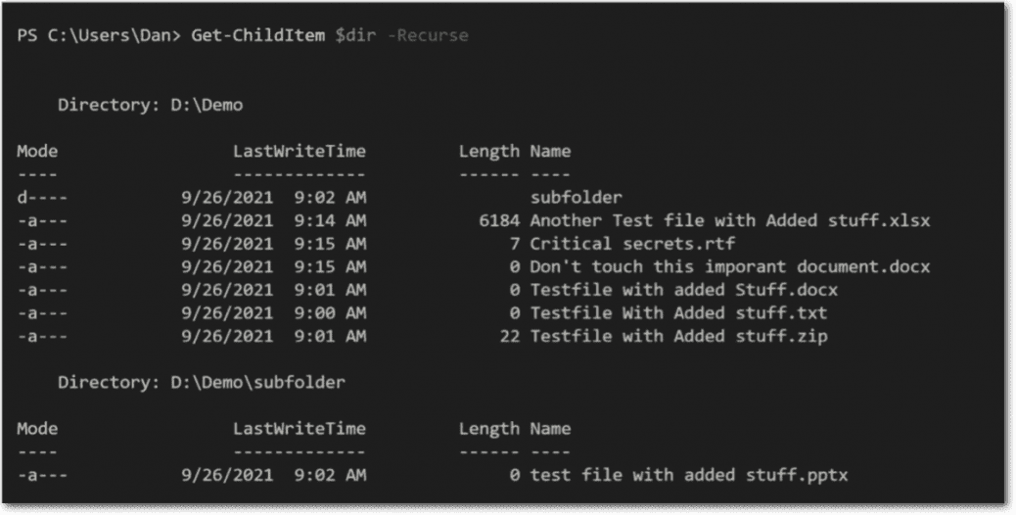Click the Get-ChildItem command text
Image resolution: width=1016 pixels, height=515 pixels.
(x=257, y=35)
